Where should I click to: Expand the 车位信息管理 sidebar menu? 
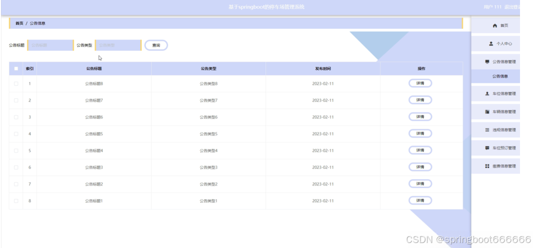[495, 93]
